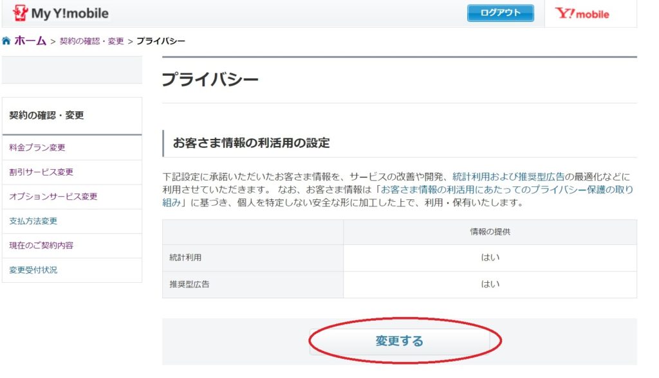Open the Y!mobile brand logo
The width and height of the screenshot is (659, 378).
pyautogui.click(x=582, y=14)
